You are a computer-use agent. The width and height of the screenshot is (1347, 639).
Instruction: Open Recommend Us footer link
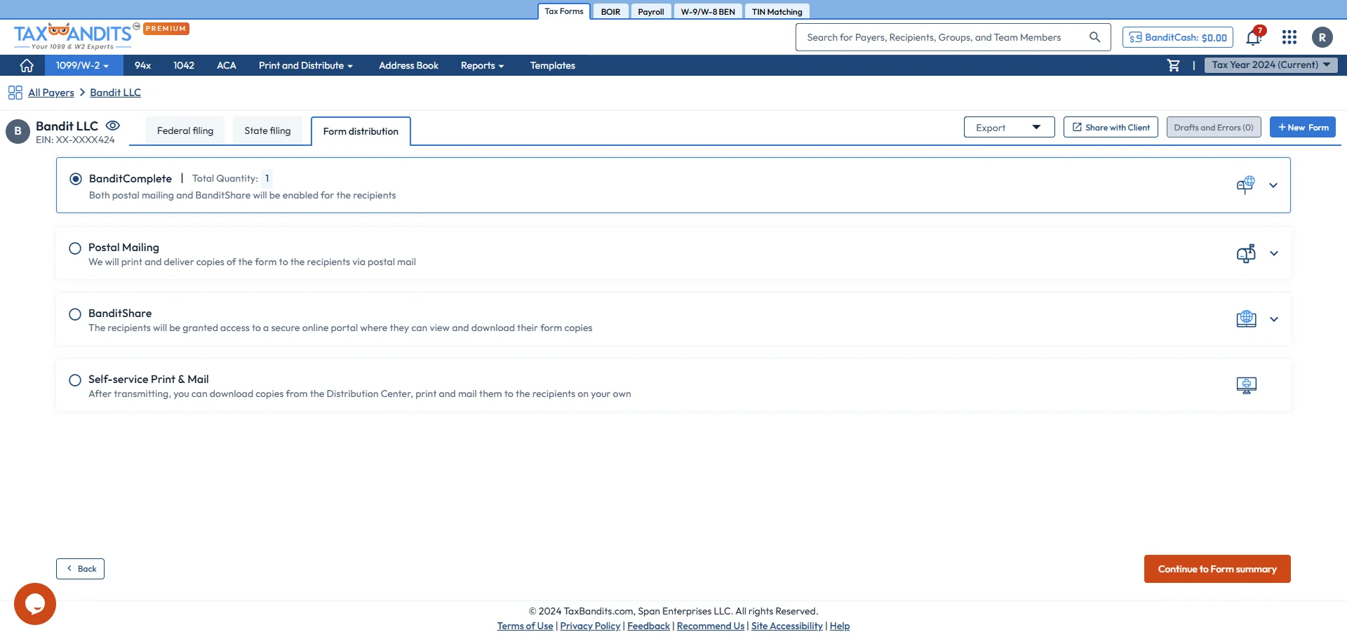coord(711,626)
